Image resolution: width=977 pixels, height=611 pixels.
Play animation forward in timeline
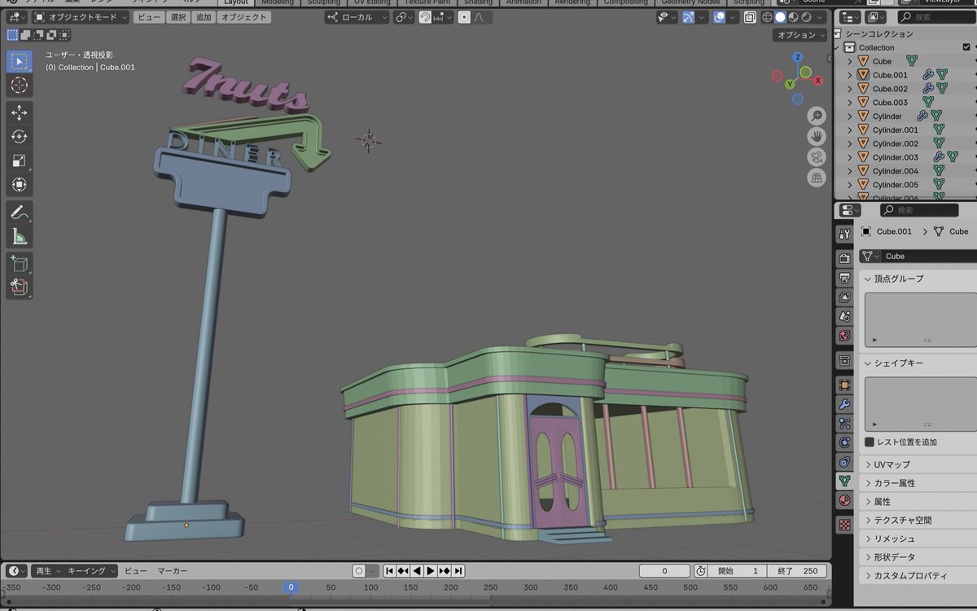pyautogui.click(x=431, y=571)
